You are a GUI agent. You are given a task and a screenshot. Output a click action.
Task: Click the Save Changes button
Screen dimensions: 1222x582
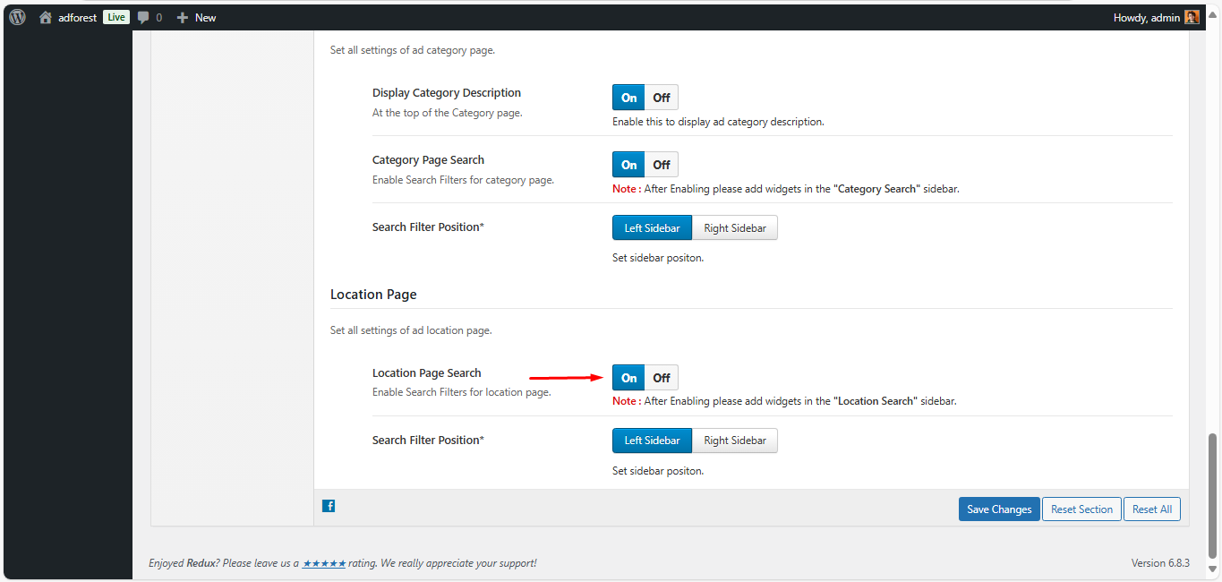[x=999, y=509]
